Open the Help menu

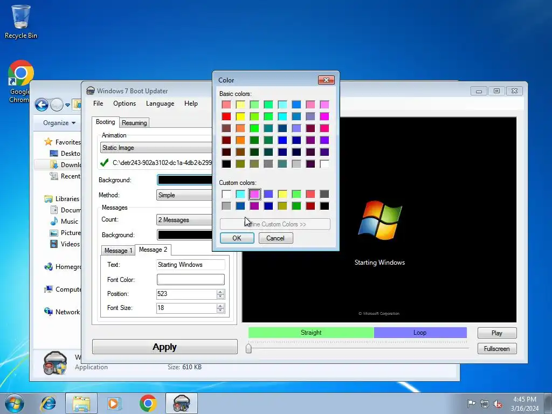[191, 103]
